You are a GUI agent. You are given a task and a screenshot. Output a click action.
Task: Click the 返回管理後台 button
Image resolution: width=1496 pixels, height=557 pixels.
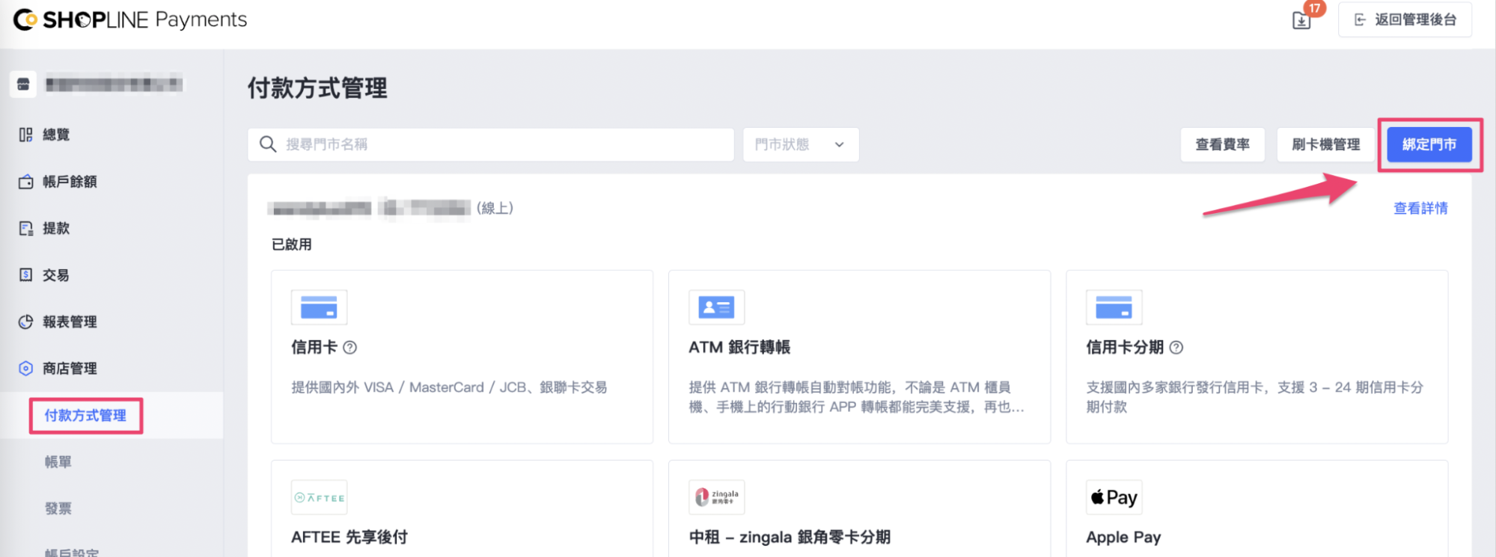(x=1405, y=20)
